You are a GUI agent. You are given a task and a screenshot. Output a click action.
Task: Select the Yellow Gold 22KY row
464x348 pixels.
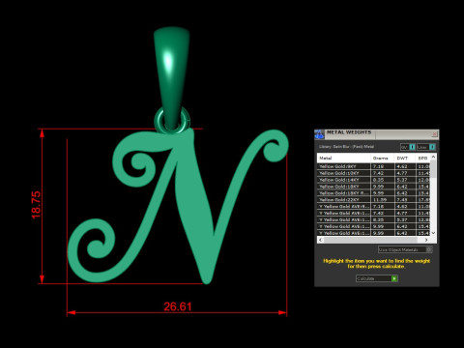coord(374,200)
